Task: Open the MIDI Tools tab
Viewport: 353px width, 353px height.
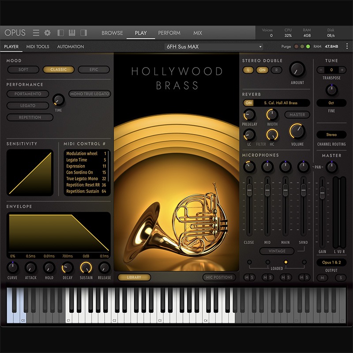Action: point(38,47)
